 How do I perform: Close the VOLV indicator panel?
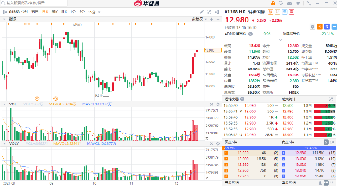pyautogui.click(x=212, y=143)
